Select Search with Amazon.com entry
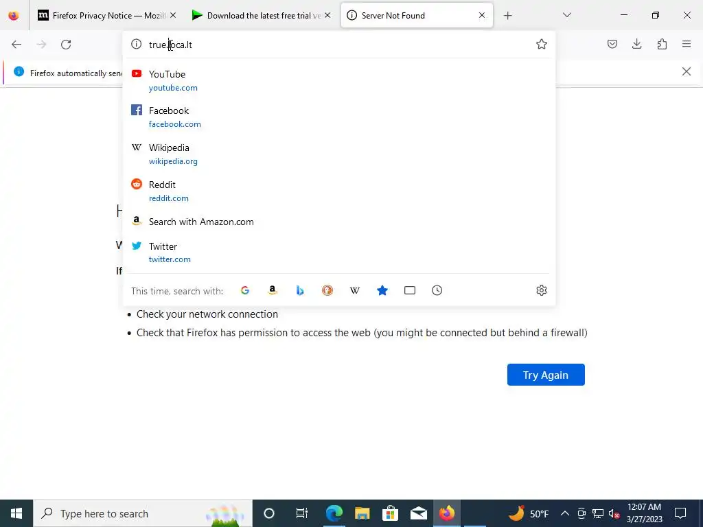Screen dimensions: 703x527 [338, 222]
